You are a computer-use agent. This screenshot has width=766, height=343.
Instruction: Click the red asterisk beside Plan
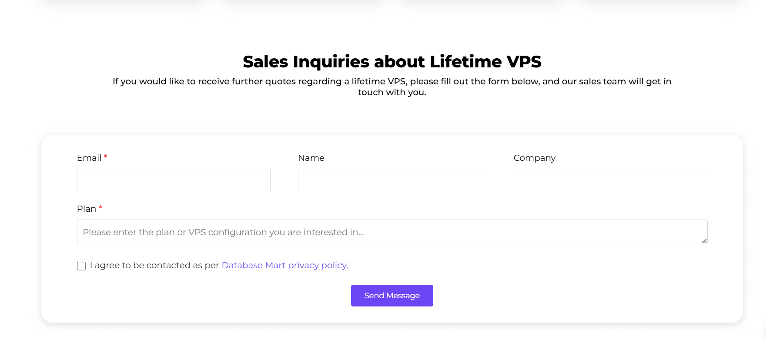pos(100,208)
